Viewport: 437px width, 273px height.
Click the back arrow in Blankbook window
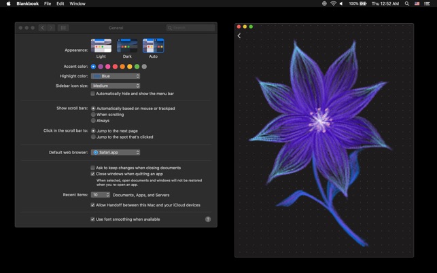coord(239,36)
